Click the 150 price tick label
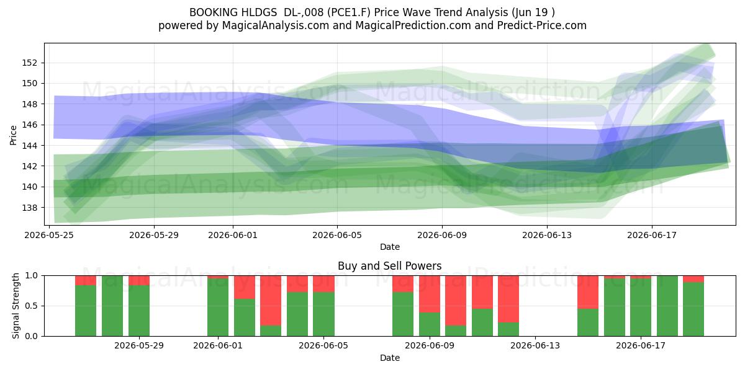This screenshot has height=372, width=745. [x=30, y=83]
